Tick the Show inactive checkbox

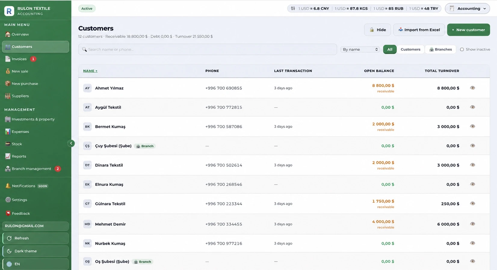point(462,49)
